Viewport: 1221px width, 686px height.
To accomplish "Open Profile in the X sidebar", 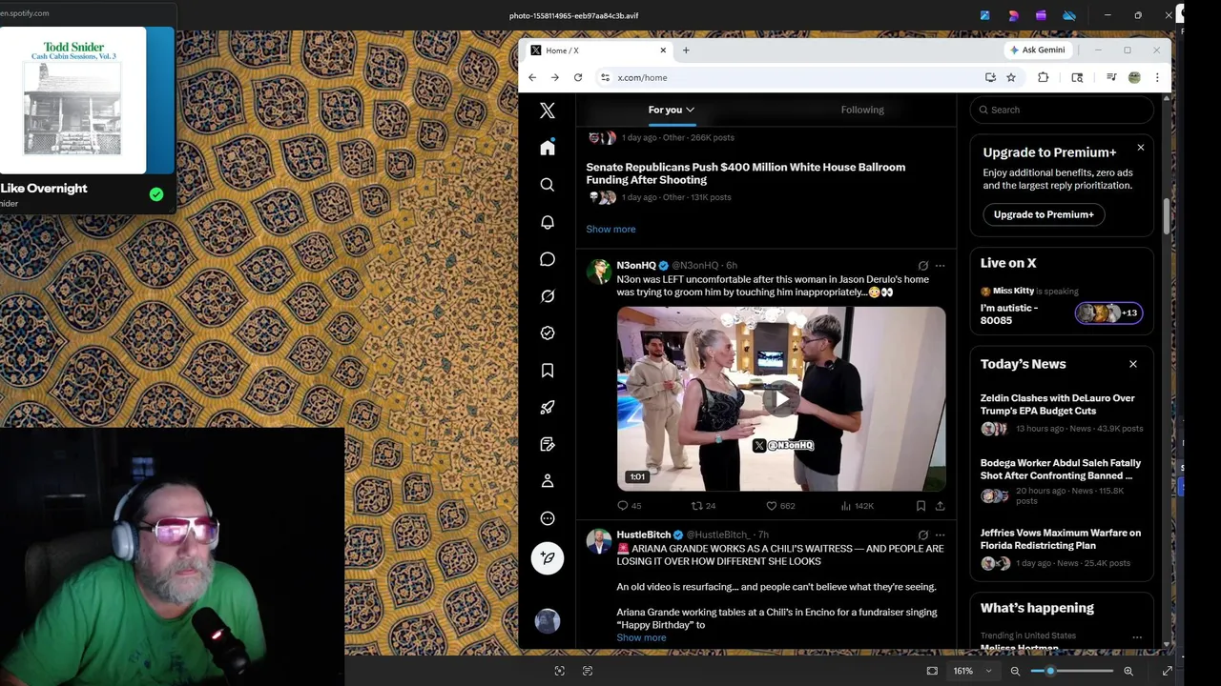I will 548,481.
